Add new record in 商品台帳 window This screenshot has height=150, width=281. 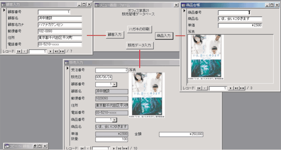click(x=242, y=88)
